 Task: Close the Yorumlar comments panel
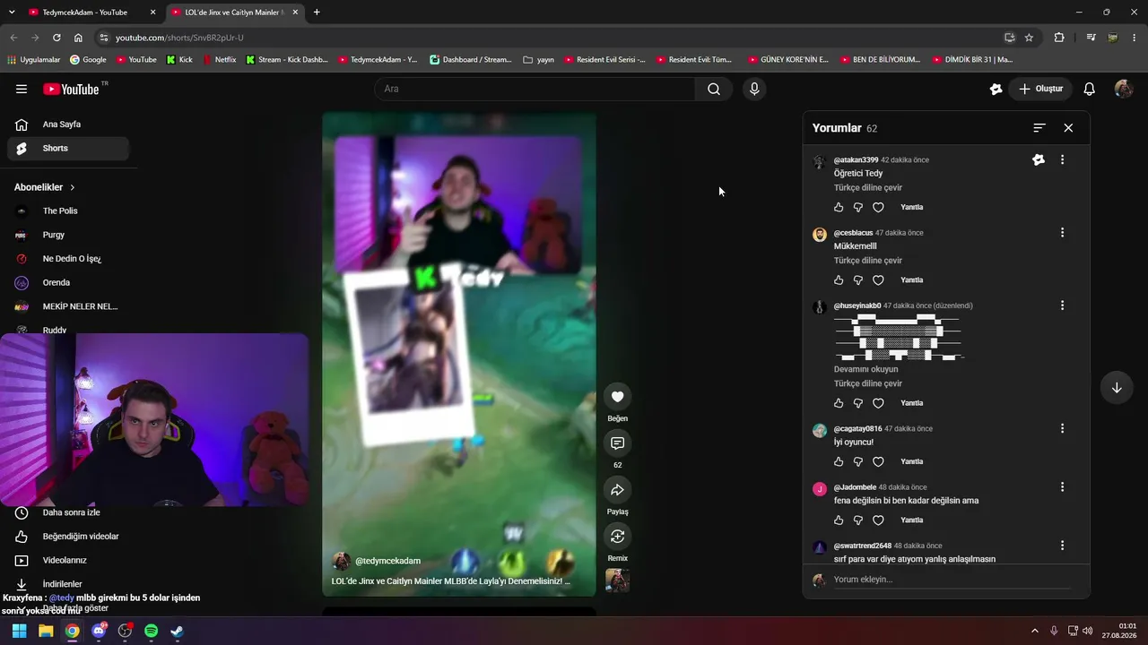click(x=1068, y=128)
